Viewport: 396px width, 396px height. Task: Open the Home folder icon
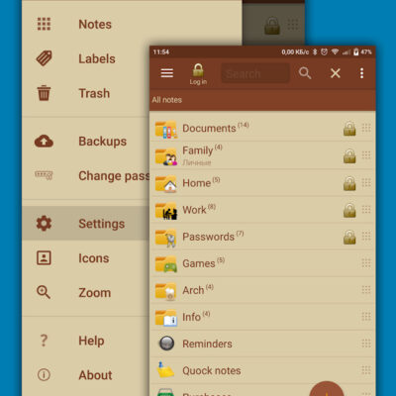[x=166, y=183]
